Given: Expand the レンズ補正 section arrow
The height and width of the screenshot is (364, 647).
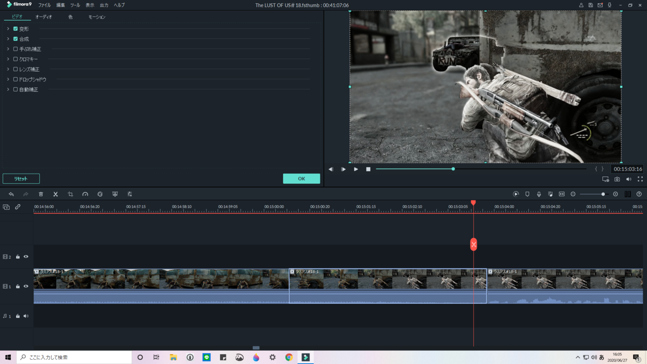Looking at the screenshot, I should click(x=8, y=70).
